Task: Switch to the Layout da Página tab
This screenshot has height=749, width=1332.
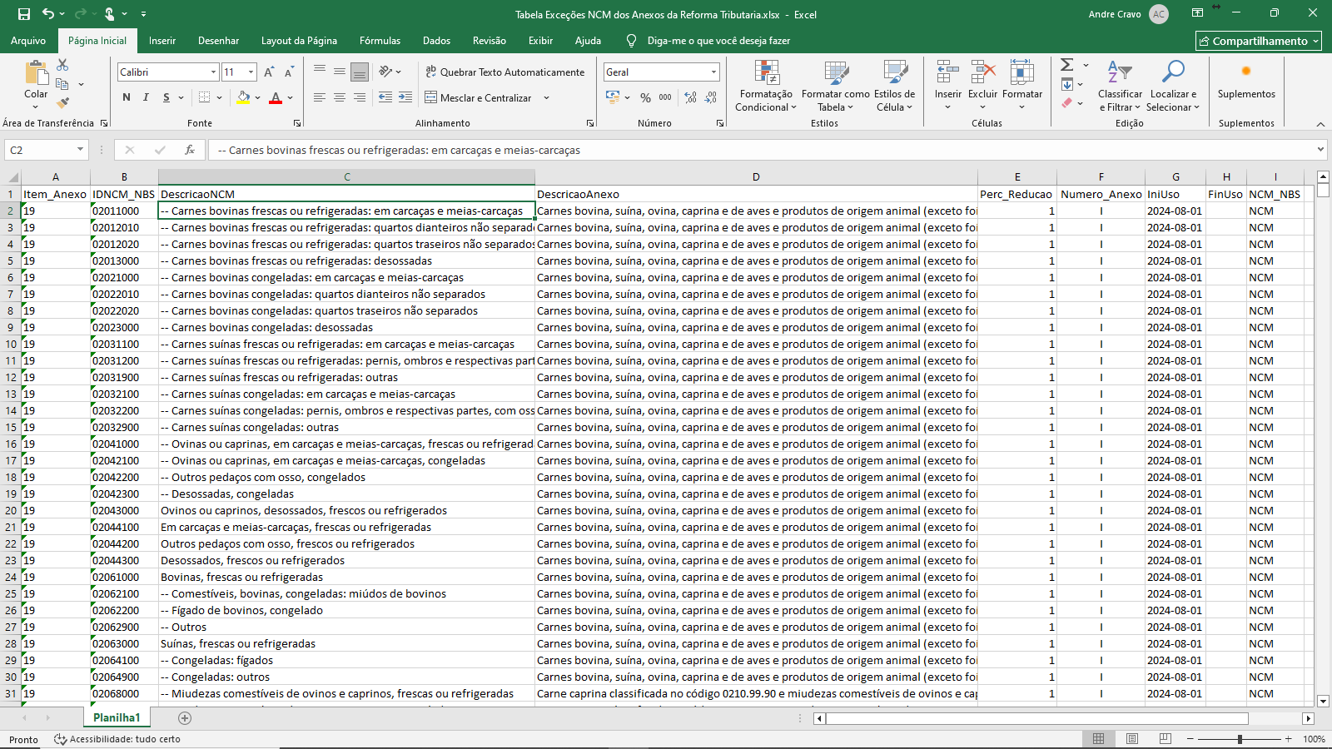Action: point(299,41)
